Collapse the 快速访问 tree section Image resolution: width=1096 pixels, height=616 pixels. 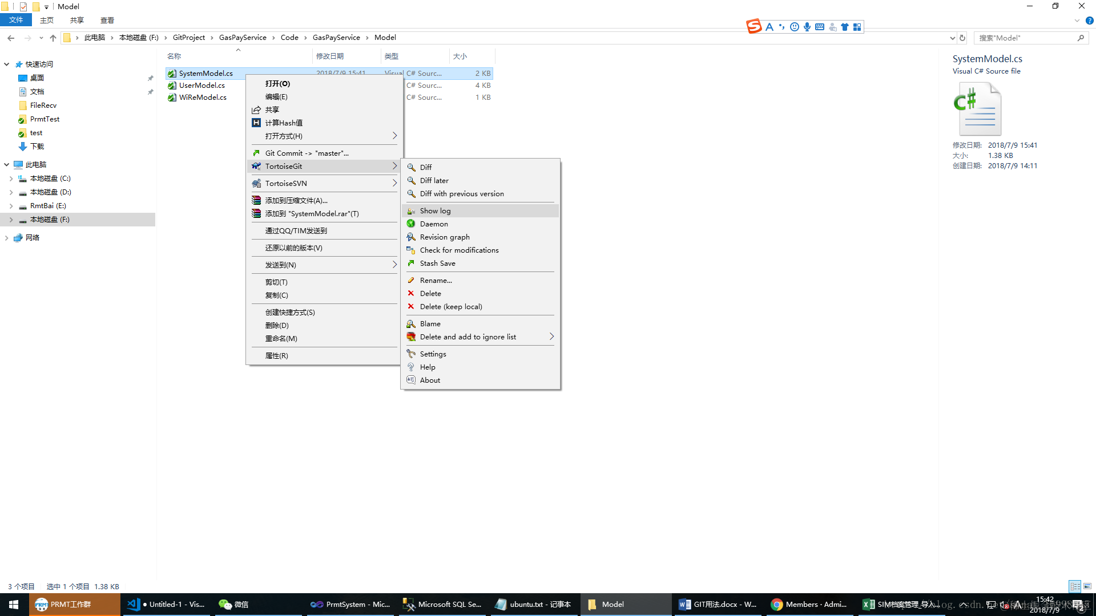pos(7,64)
